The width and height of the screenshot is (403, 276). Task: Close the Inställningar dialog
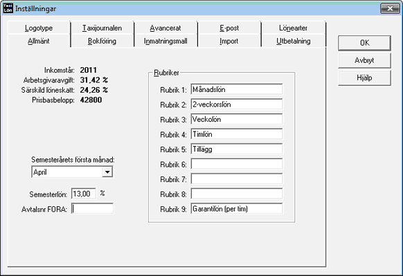[x=390, y=8]
